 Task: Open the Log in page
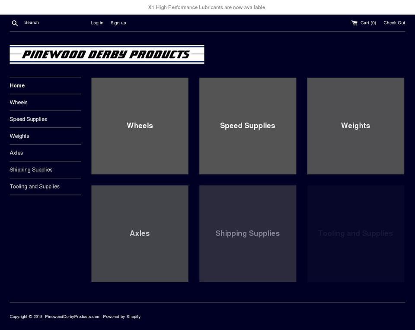tap(97, 23)
